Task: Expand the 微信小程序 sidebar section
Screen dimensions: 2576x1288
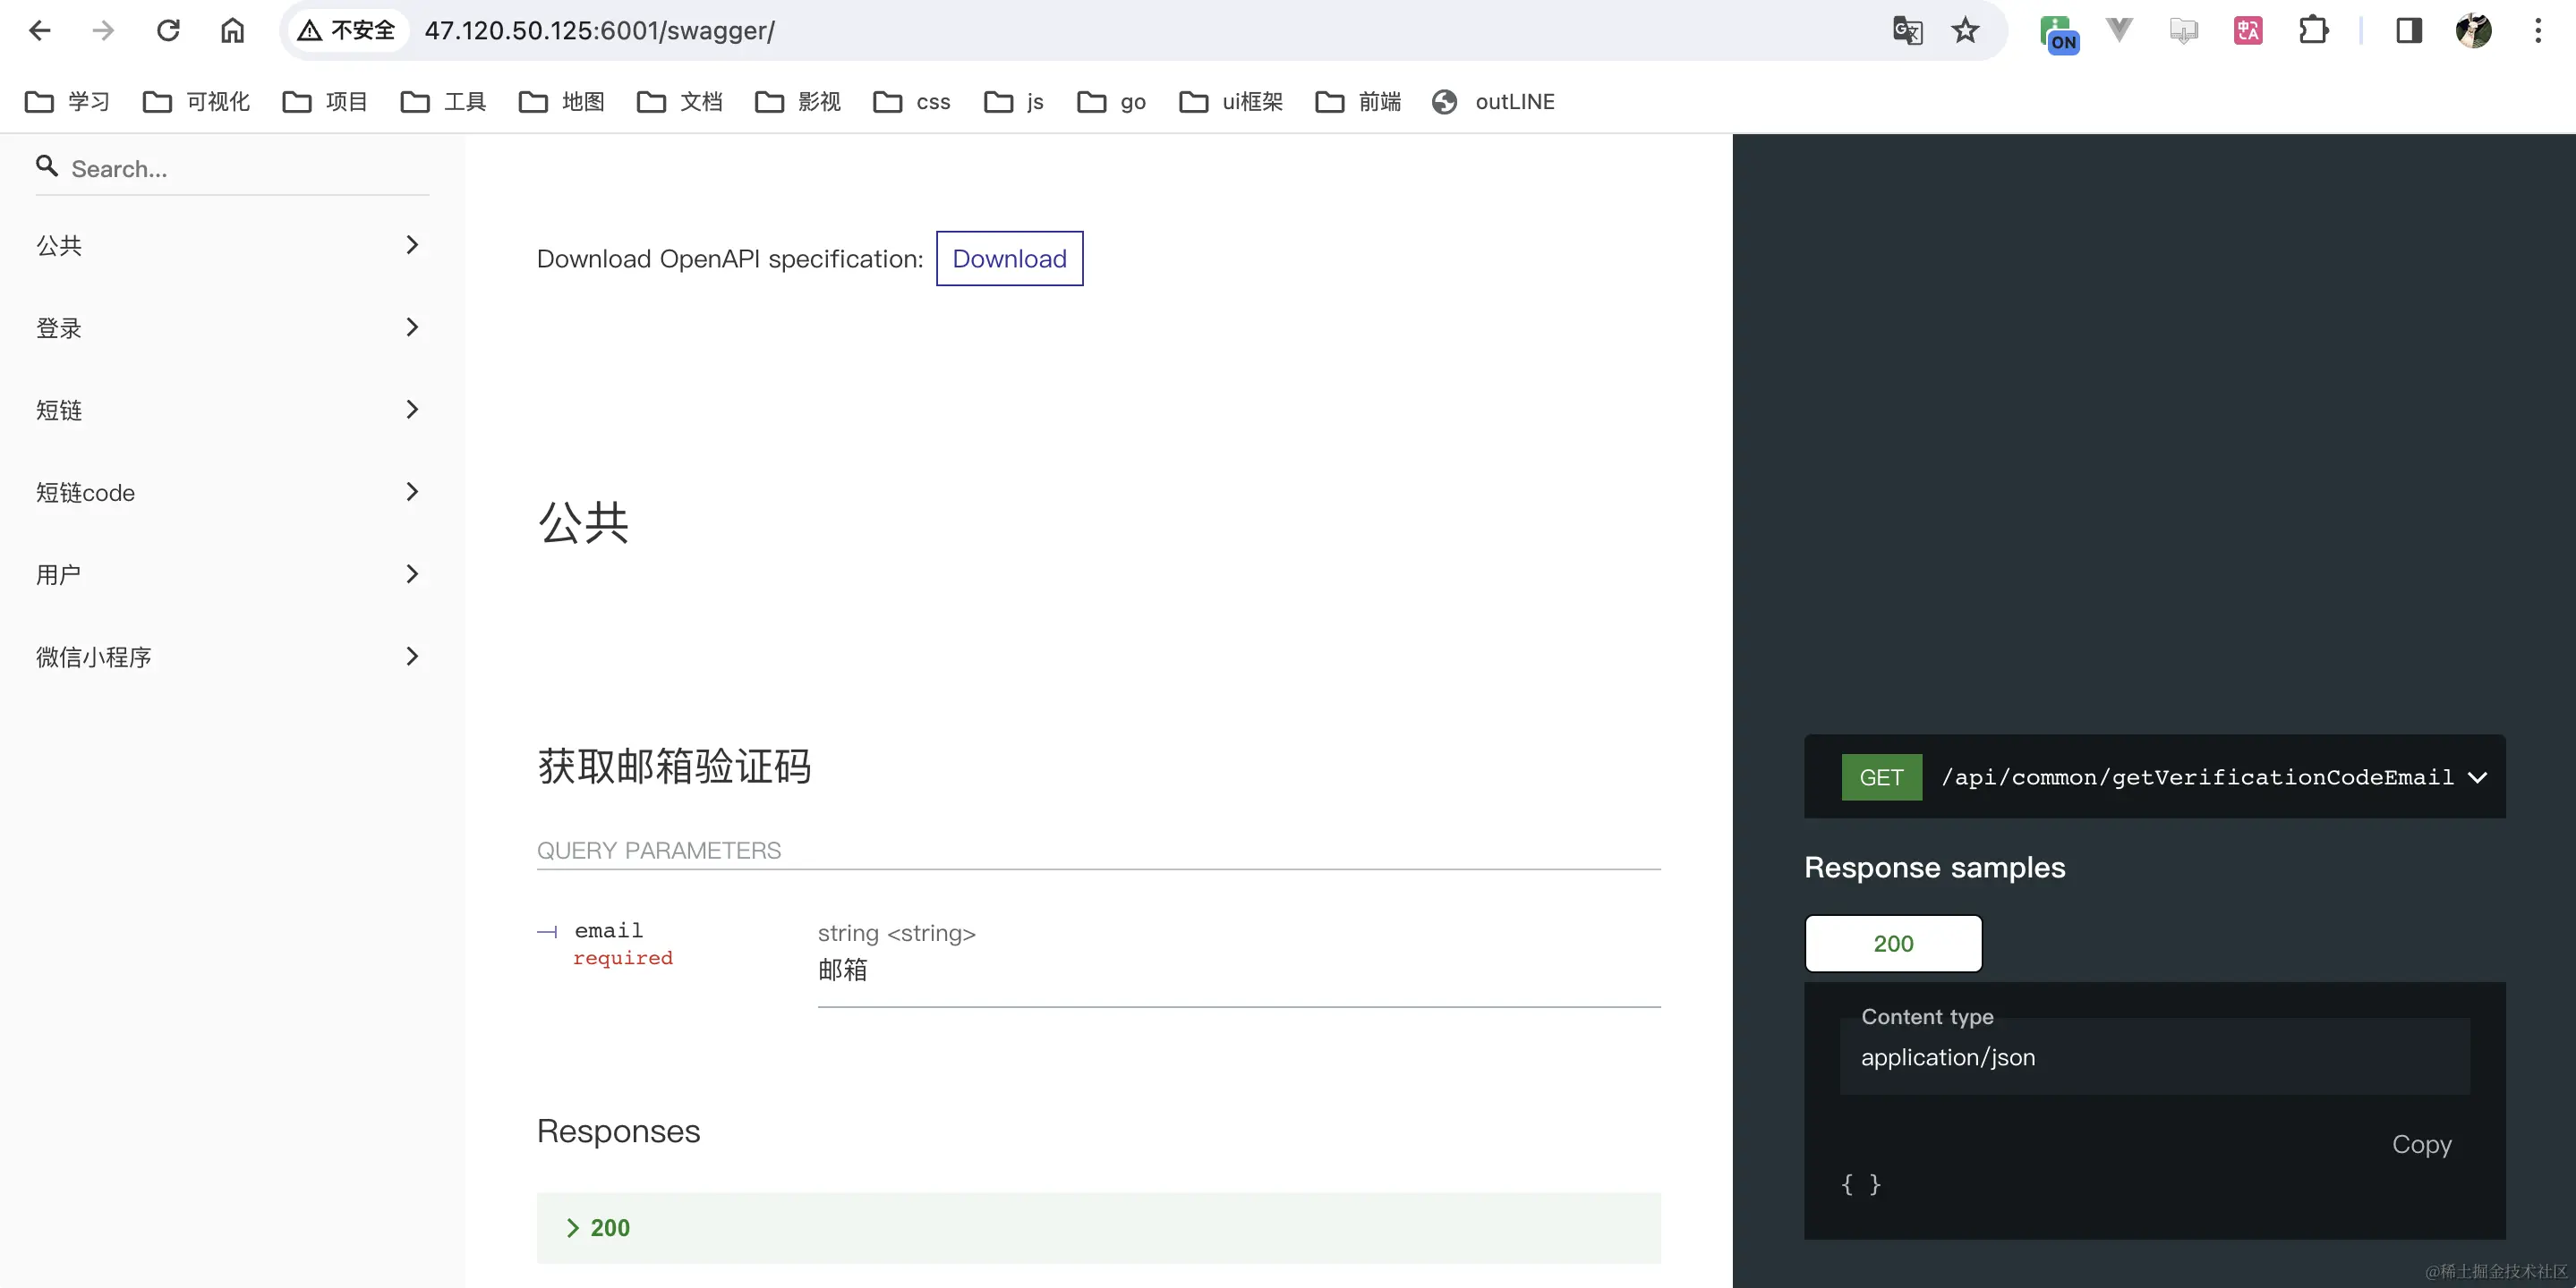Action: (232, 657)
